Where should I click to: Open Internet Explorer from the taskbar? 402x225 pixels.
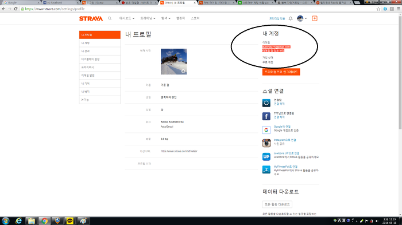pyautogui.click(x=18, y=220)
